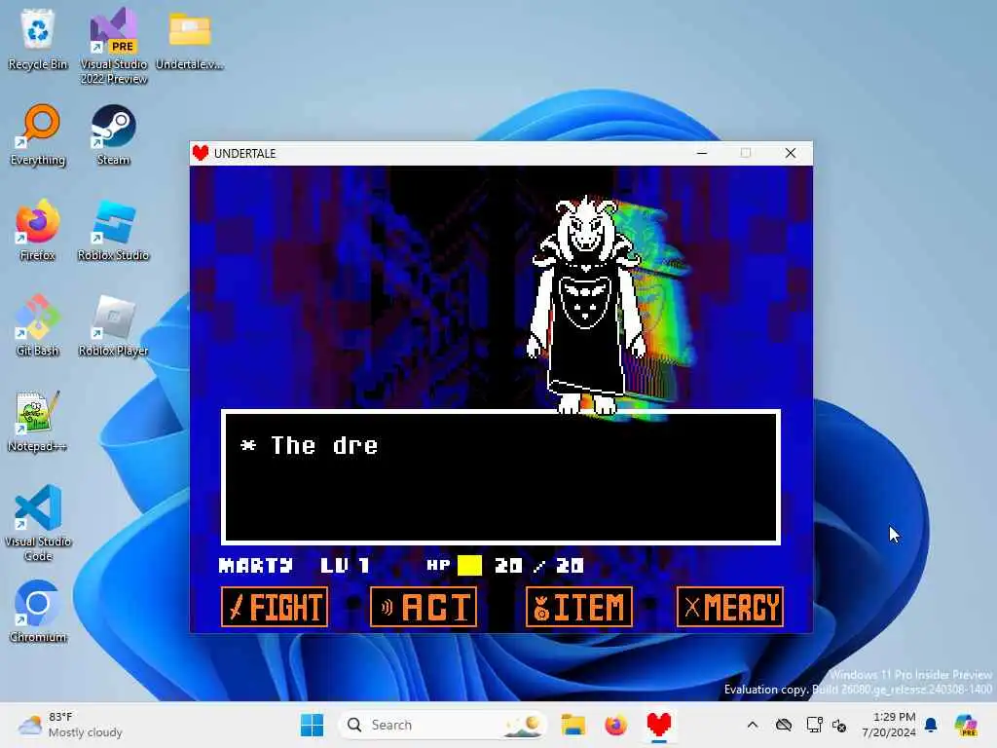Click the MARTY player name
The width and height of the screenshot is (997, 748).
click(256, 566)
